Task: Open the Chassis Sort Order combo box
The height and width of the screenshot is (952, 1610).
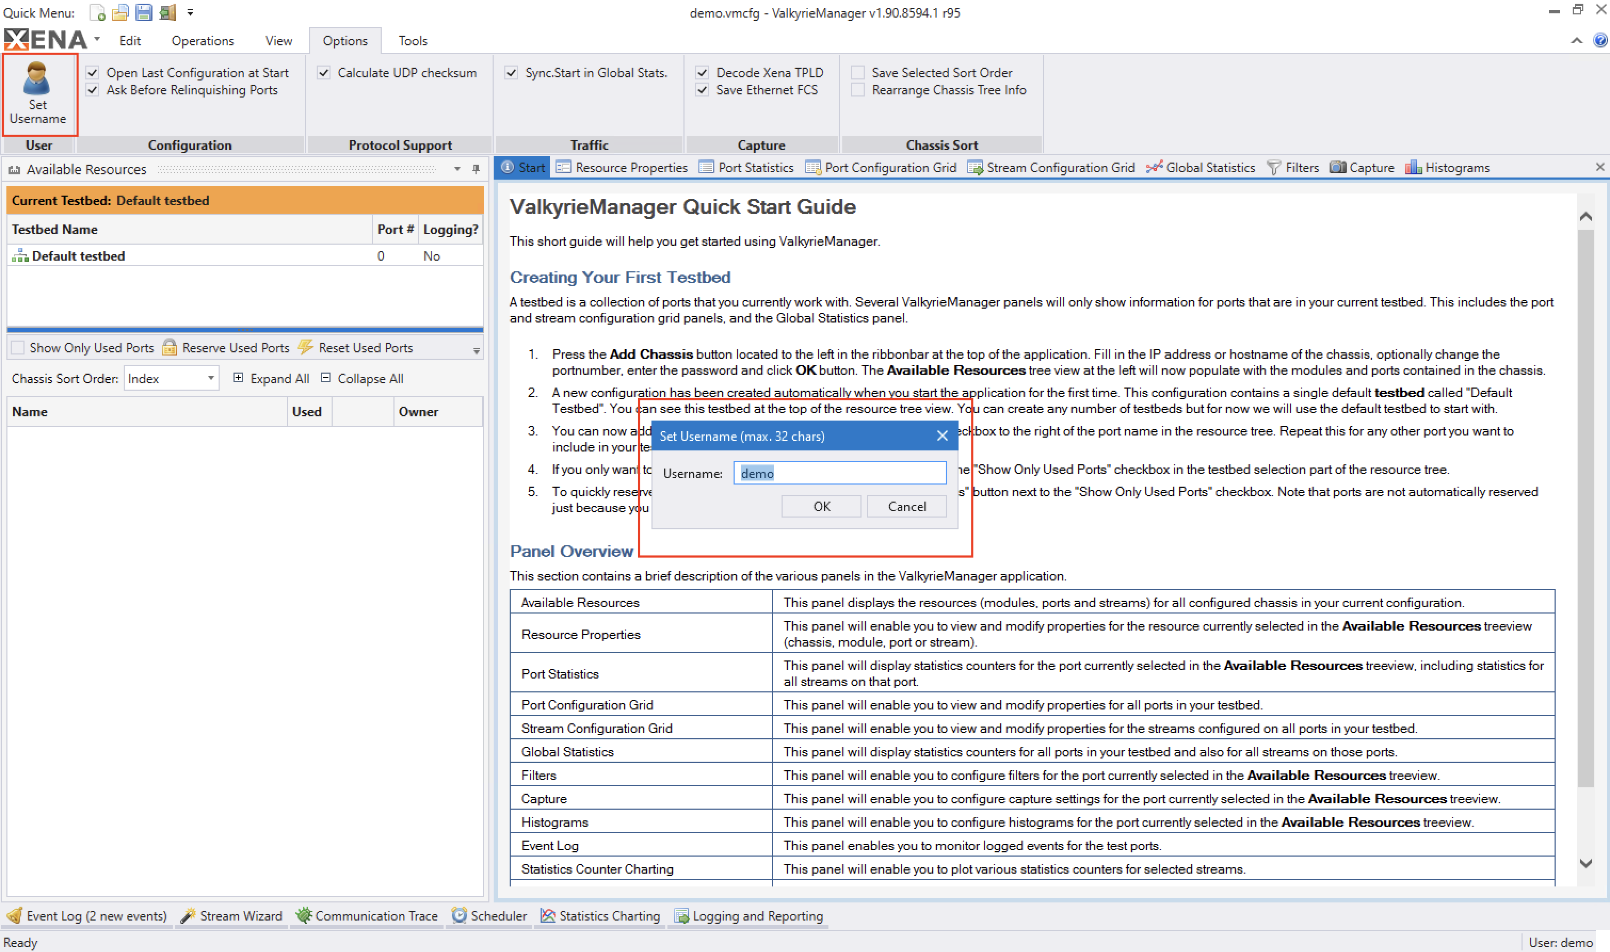Action: (x=171, y=378)
